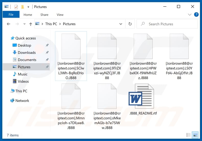Go forward with the Forward arrow
The image size is (202, 141).
(17, 24)
